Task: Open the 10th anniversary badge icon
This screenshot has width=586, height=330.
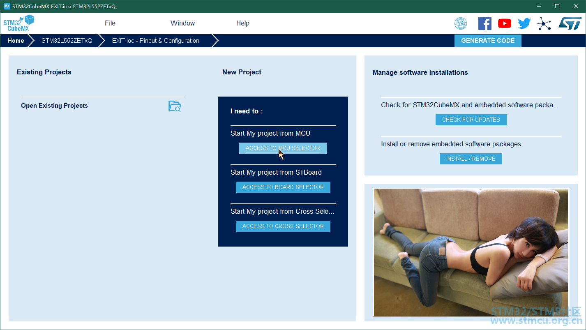Action: click(461, 23)
